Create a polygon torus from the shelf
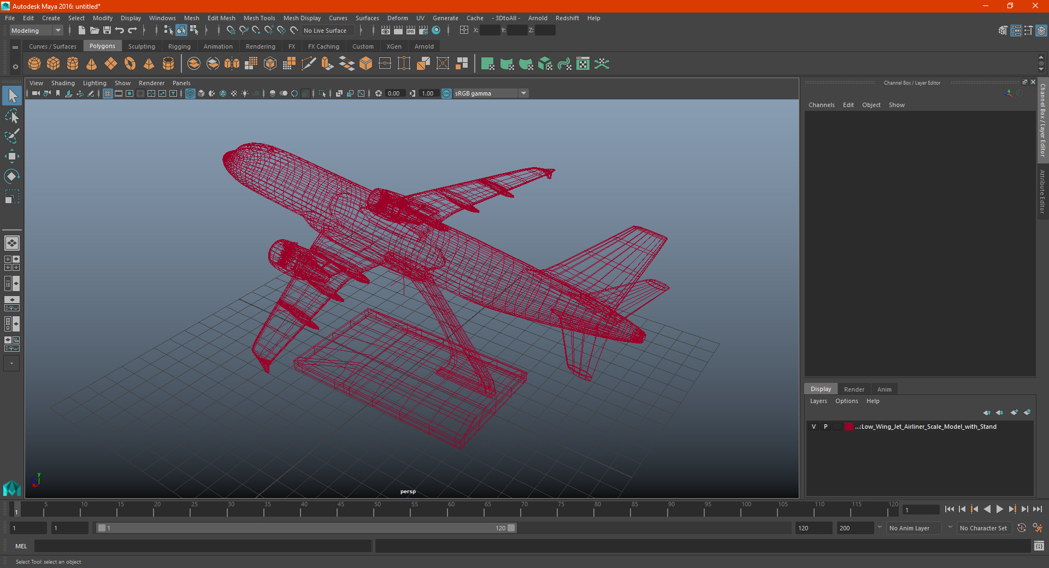This screenshot has height=568, width=1049. tap(130, 64)
